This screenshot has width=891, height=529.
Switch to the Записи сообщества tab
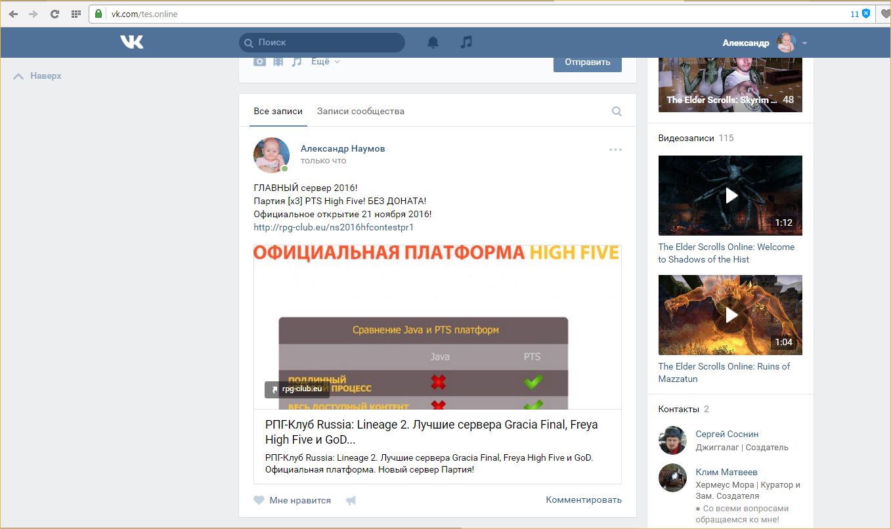360,112
